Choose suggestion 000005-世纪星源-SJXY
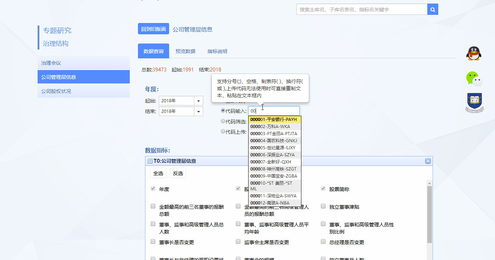Image resolution: width=495 pixels, height=260 pixels. 275,148
